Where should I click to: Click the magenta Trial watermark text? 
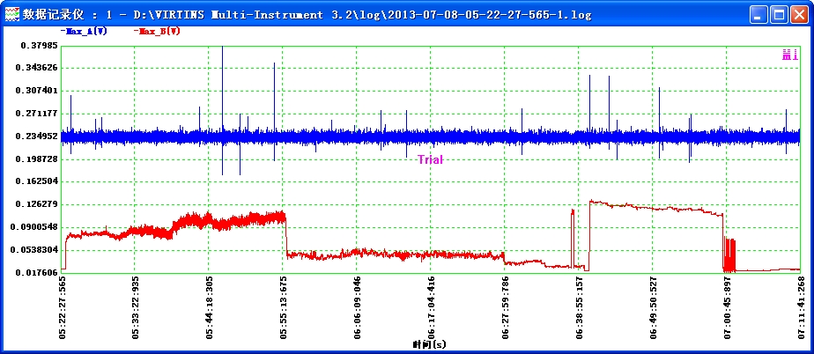(430, 159)
